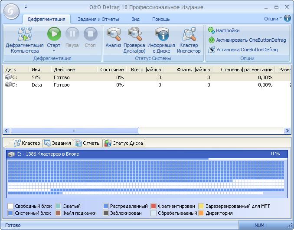Switch to Отчеты bottom tab
The width and height of the screenshot is (294, 230).
pyautogui.click(x=88, y=143)
